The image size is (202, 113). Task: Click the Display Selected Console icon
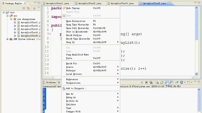click(181, 82)
